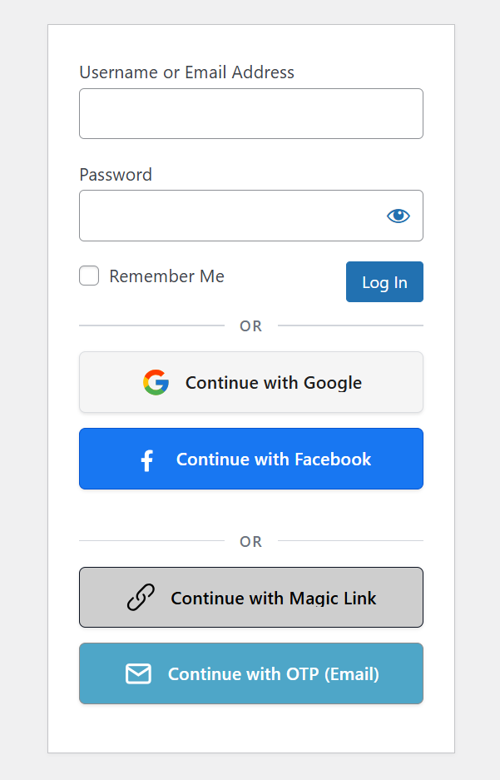
Task: Select Continue with Facebook
Action: point(250,459)
